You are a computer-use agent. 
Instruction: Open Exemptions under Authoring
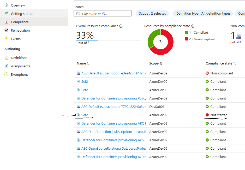[x=20, y=75]
